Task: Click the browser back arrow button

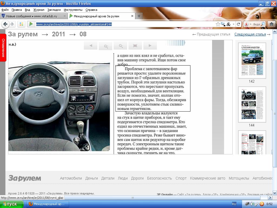Action: (5, 24)
